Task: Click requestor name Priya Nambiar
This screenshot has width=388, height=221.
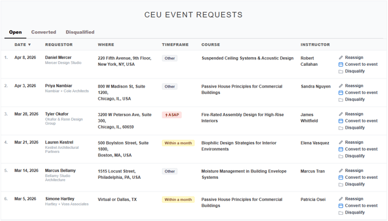Action: 58,86
